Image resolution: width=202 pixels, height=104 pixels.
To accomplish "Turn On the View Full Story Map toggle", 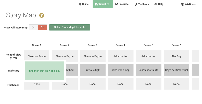I will click(33, 27).
